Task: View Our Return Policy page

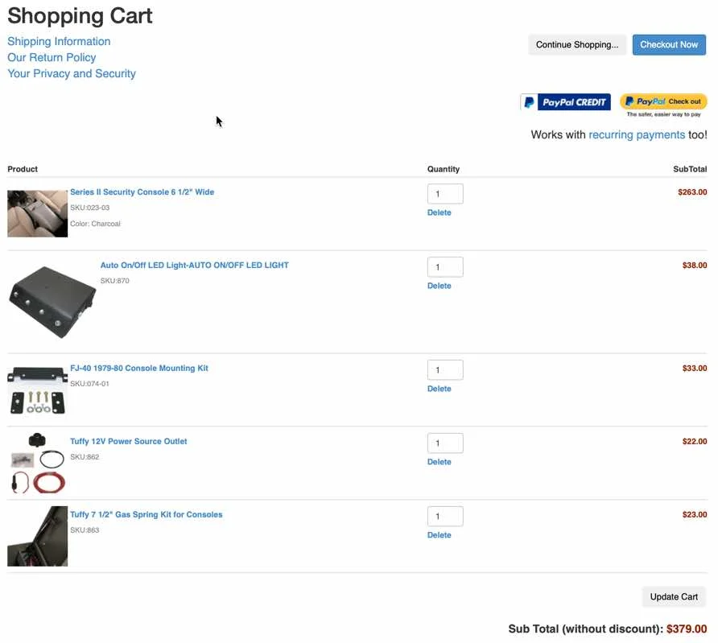Action: pos(52,58)
